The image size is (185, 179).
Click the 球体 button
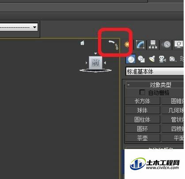point(143,110)
